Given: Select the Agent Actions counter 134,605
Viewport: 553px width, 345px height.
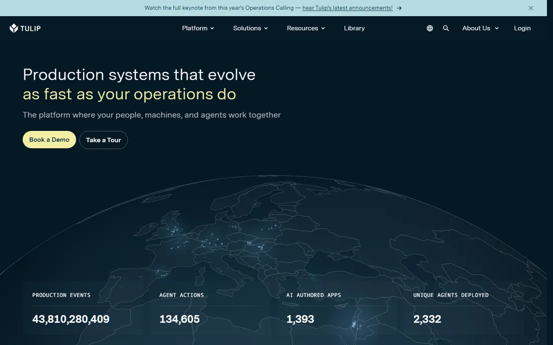Looking at the screenshot, I should point(179,319).
